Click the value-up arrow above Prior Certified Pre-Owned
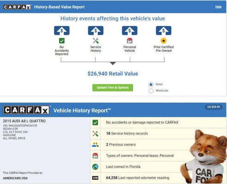This screenshot has height=184, width=227. pyautogui.click(x=164, y=30)
